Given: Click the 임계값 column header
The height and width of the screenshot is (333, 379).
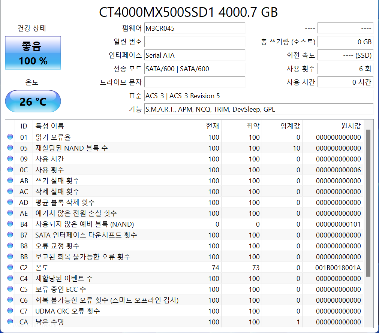Looking at the screenshot, I should pos(282,126).
